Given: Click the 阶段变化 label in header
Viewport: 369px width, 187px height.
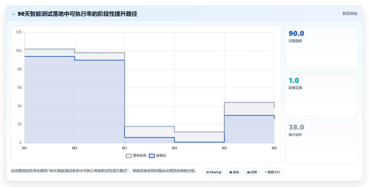Looking at the screenshot, I should (350, 14).
